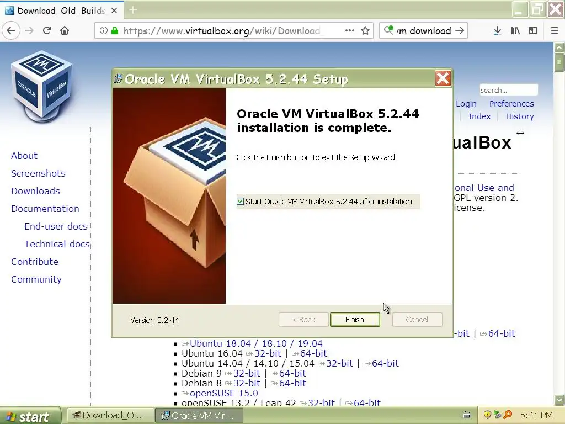Open the Screenshots sidebar link
The width and height of the screenshot is (565, 424).
(38, 173)
